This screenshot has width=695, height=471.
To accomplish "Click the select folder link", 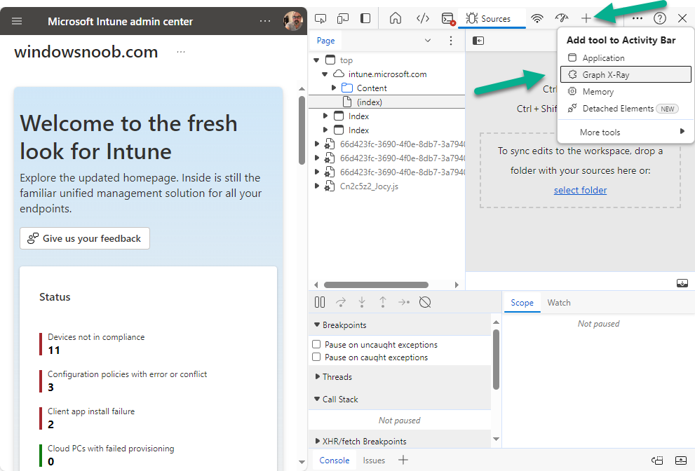I will pyautogui.click(x=580, y=190).
